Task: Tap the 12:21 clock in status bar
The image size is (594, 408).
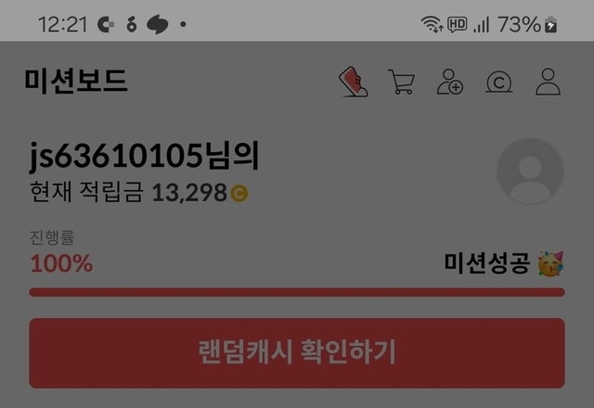Action: point(63,25)
